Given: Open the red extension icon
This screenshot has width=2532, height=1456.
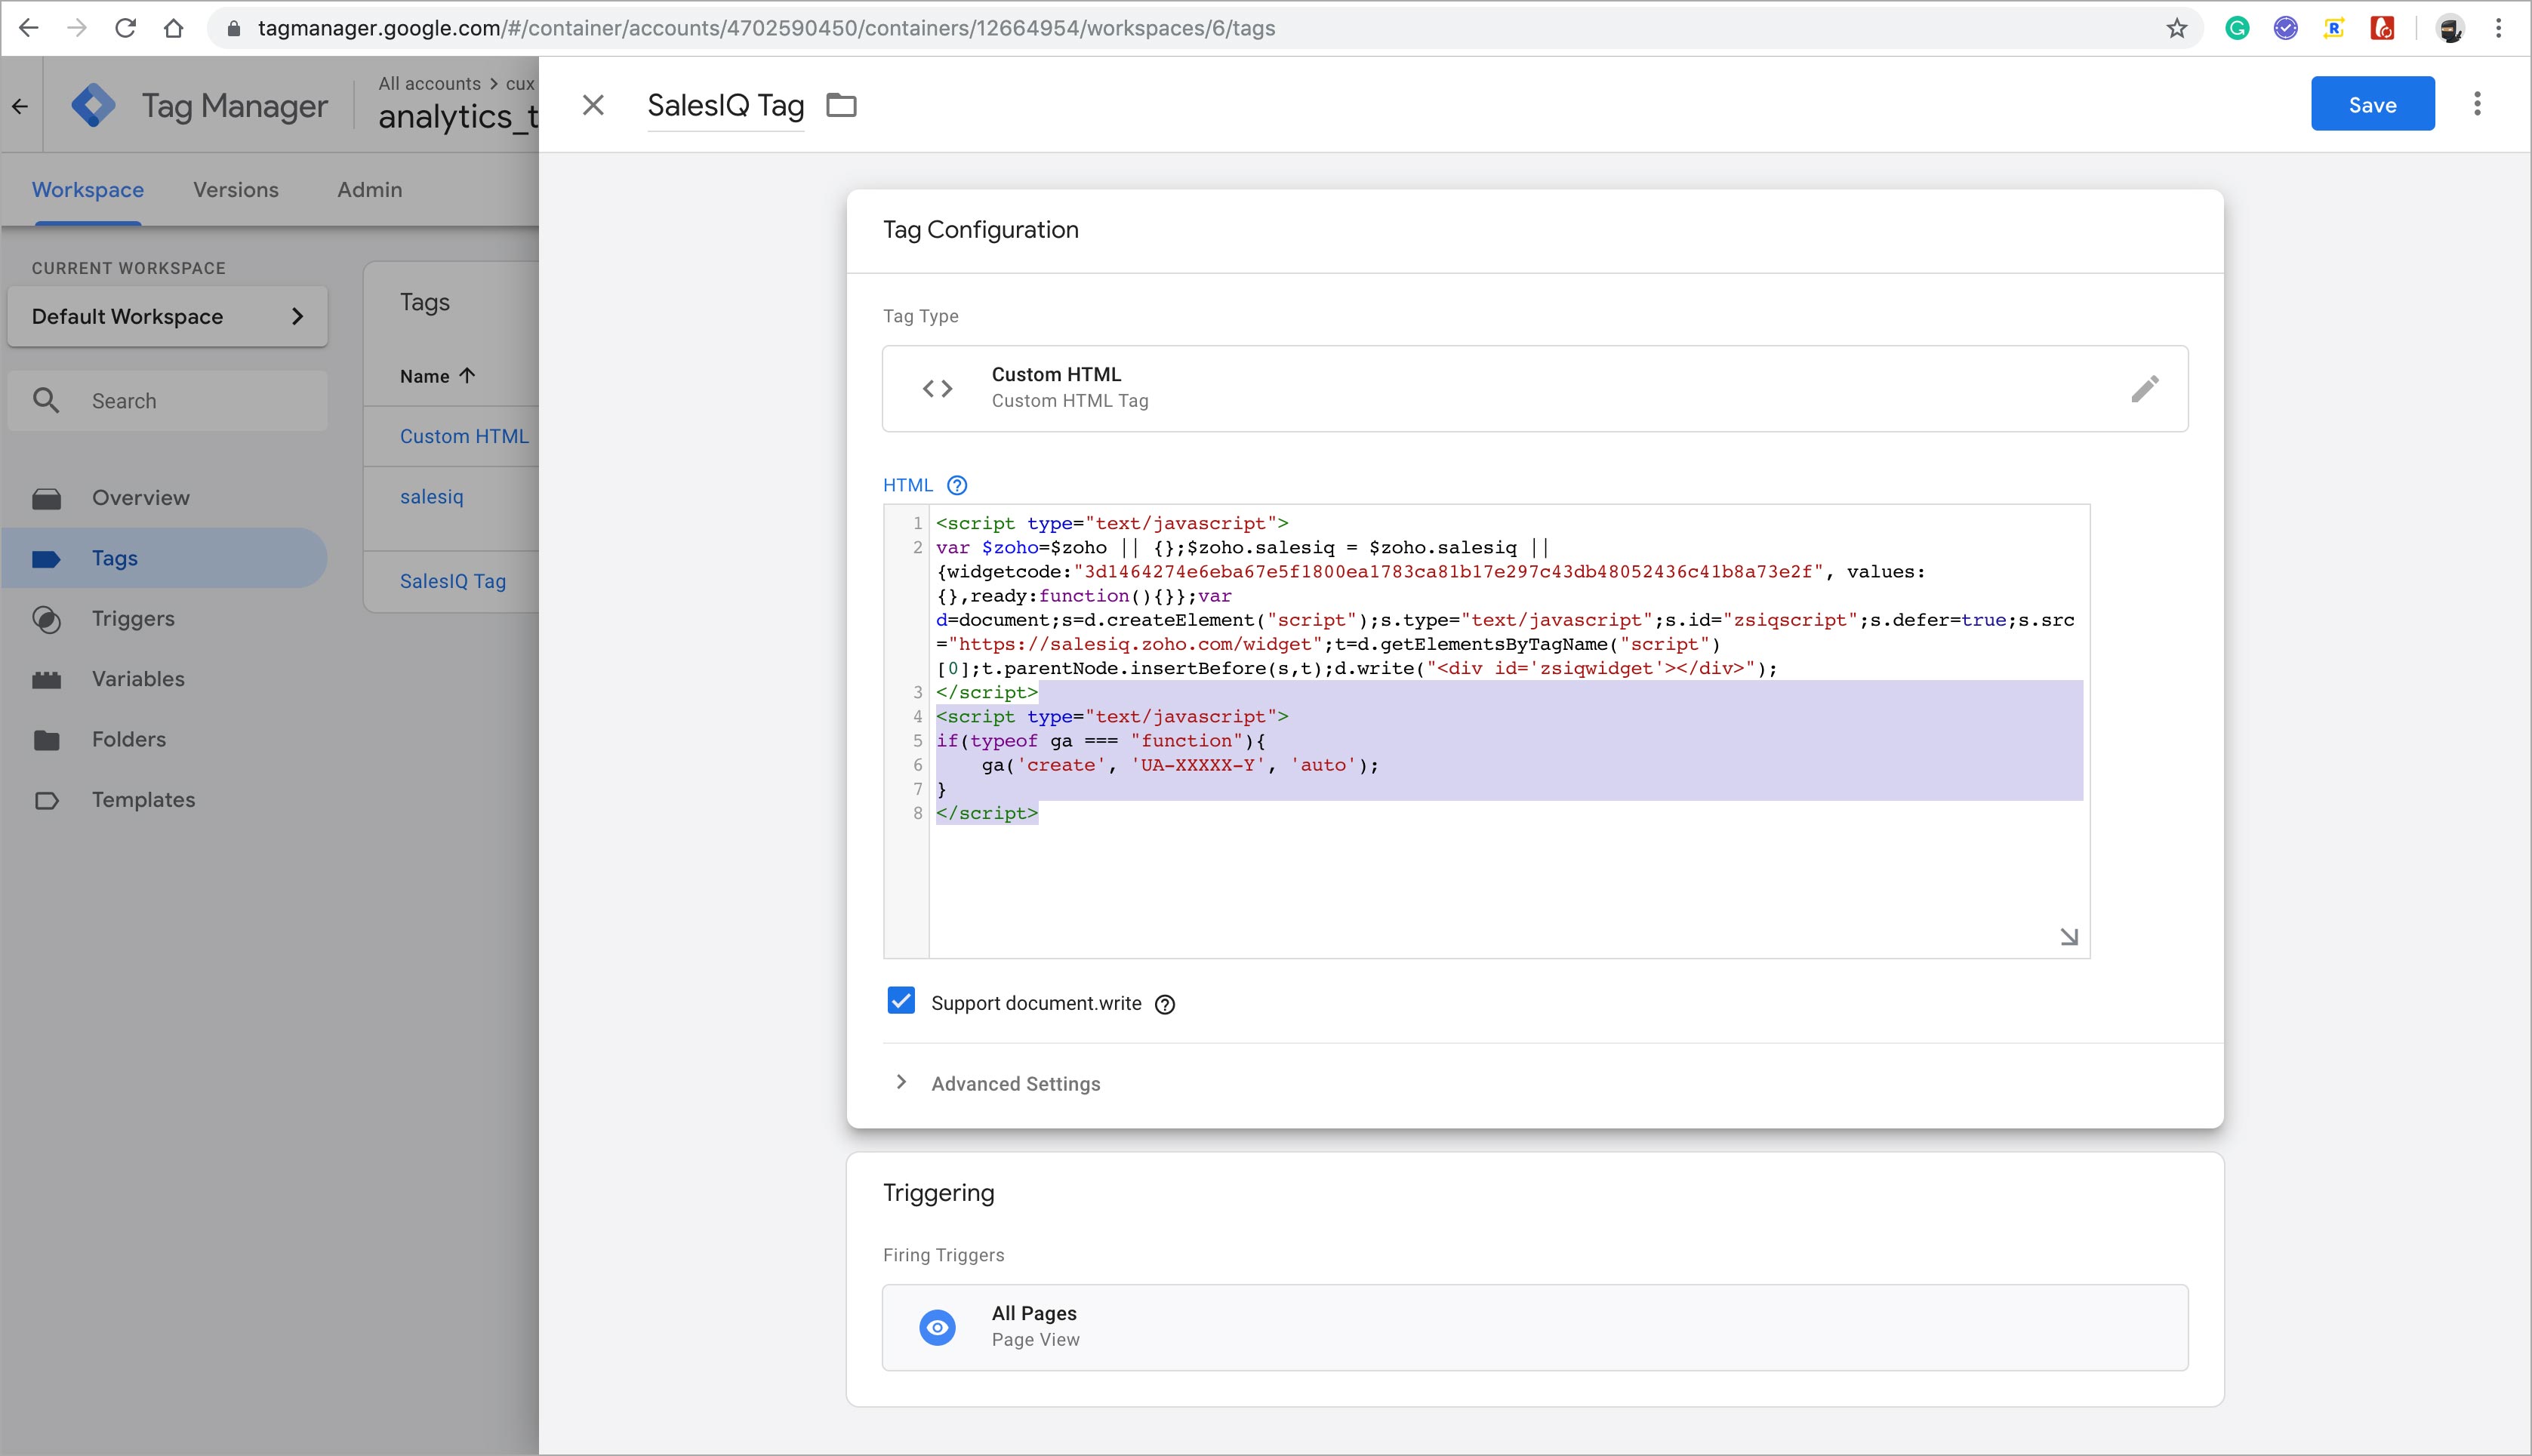Looking at the screenshot, I should 2382,28.
